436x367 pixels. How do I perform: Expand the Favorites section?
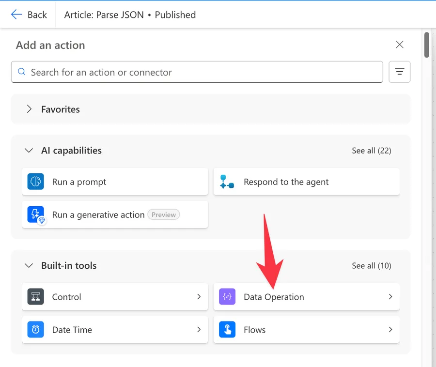point(30,109)
